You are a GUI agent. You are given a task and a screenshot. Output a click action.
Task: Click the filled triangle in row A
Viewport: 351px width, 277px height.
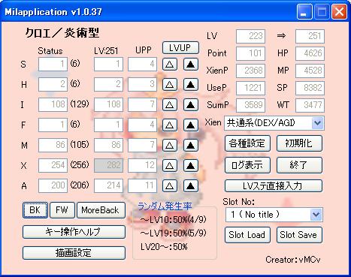tap(191, 185)
